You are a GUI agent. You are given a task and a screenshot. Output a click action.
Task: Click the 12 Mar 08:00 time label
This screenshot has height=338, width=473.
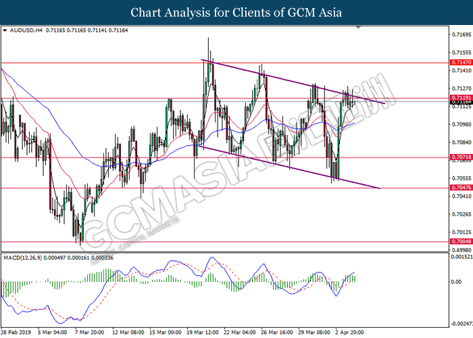[x=128, y=333]
